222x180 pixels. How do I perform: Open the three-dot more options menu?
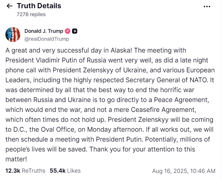(x=207, y=6)
